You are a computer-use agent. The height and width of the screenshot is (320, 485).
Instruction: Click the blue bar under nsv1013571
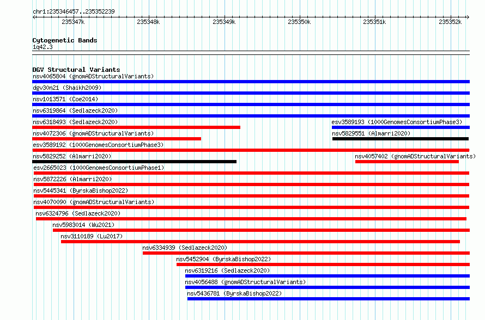pos(251,104)
